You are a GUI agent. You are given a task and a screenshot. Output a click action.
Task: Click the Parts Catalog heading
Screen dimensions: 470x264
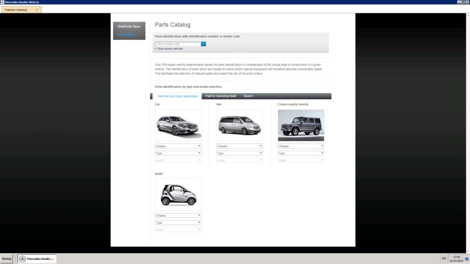tap(172, 25)
